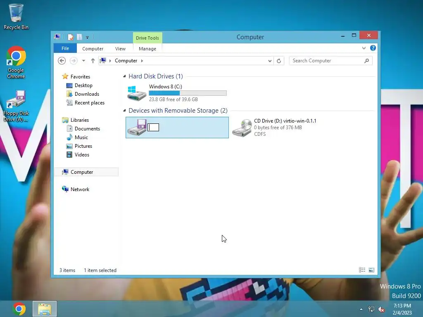Viewport: 423px width, 317px height.
Task: Click '0 bytes free of 376 MB' text
Action: (278, 128)
